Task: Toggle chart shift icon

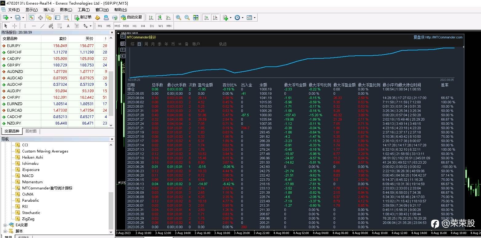Action: (x=215, y=18)
